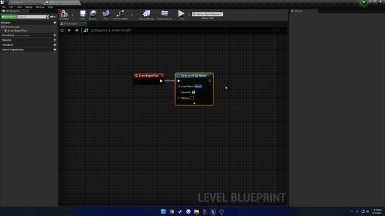Click the EntryLevel breadcrumb
This screenshot has width=385, height=216.
tap(99, 31)
